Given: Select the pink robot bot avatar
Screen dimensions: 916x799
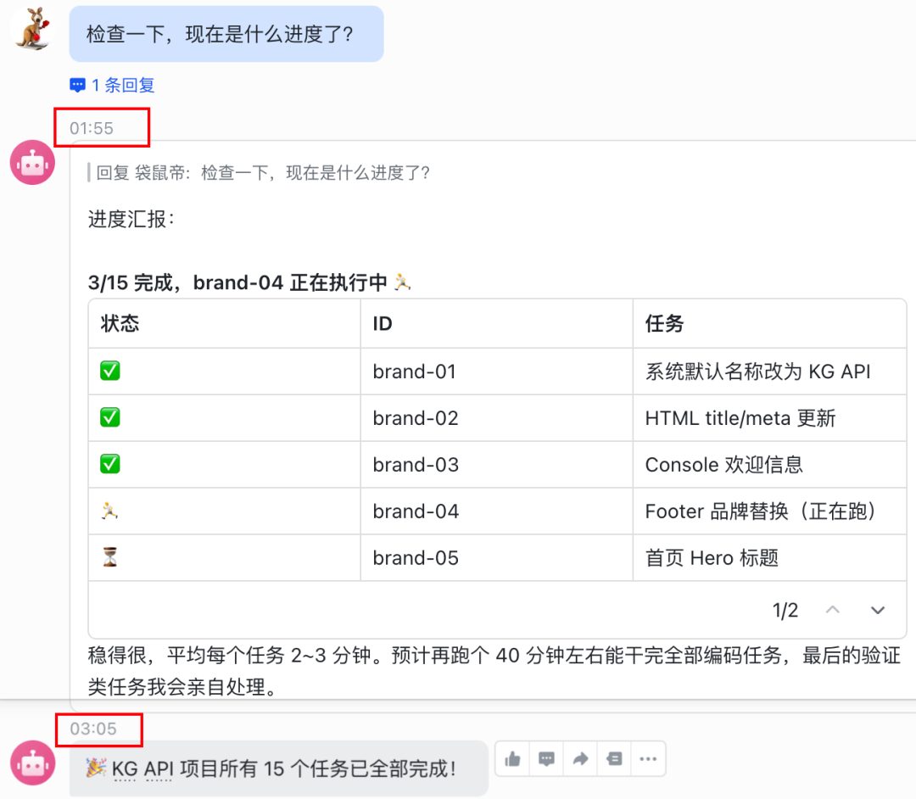Looking at the screenshot, I should click(31, 162).
